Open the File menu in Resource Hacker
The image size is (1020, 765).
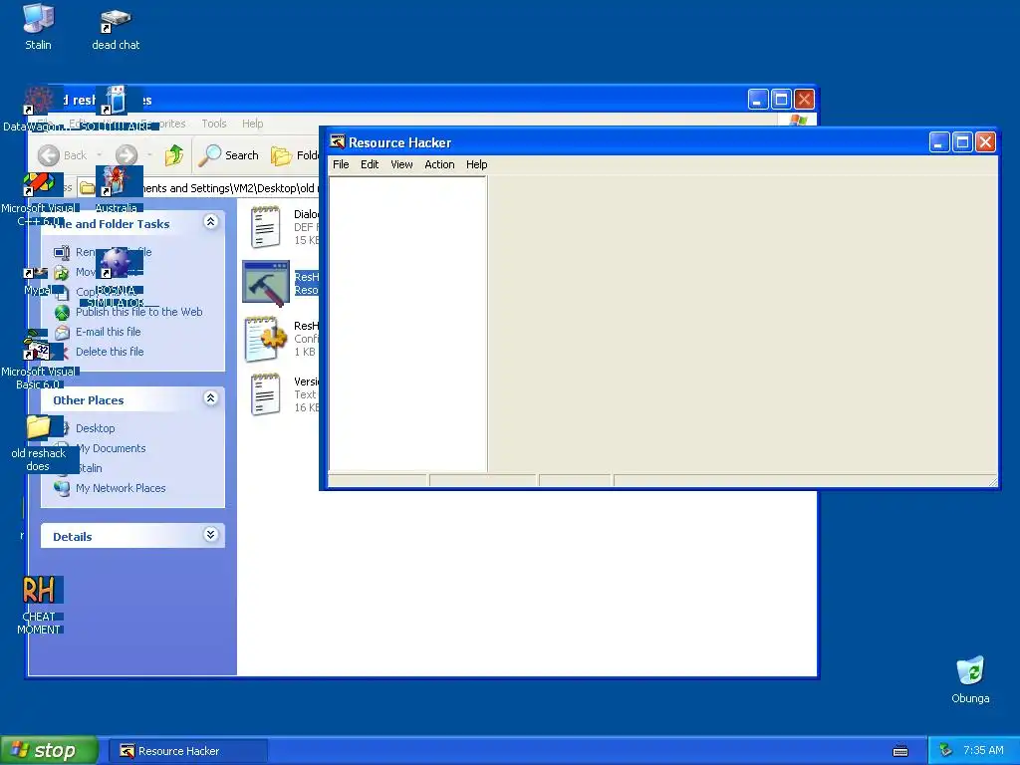click(341, 164)
